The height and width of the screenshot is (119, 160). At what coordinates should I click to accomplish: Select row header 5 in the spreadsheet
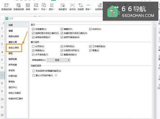2,60
